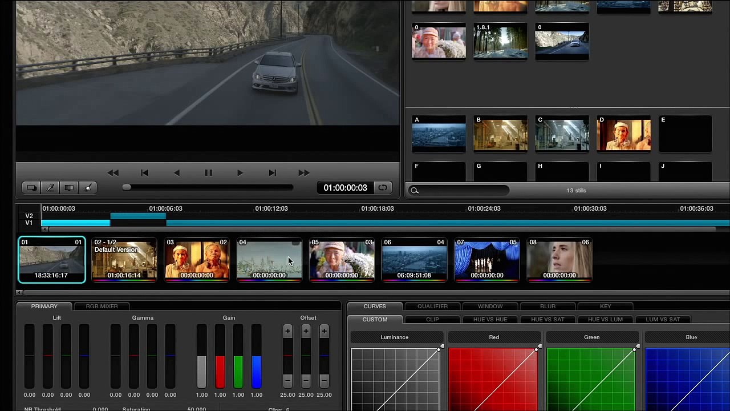The width and height of the screenshot is (730, 411).
Task: Toggle the split screen viewer icon
Action: [69, 188]
